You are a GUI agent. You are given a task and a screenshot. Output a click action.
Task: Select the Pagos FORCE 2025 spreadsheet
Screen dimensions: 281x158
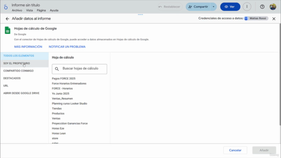point(64,79)
